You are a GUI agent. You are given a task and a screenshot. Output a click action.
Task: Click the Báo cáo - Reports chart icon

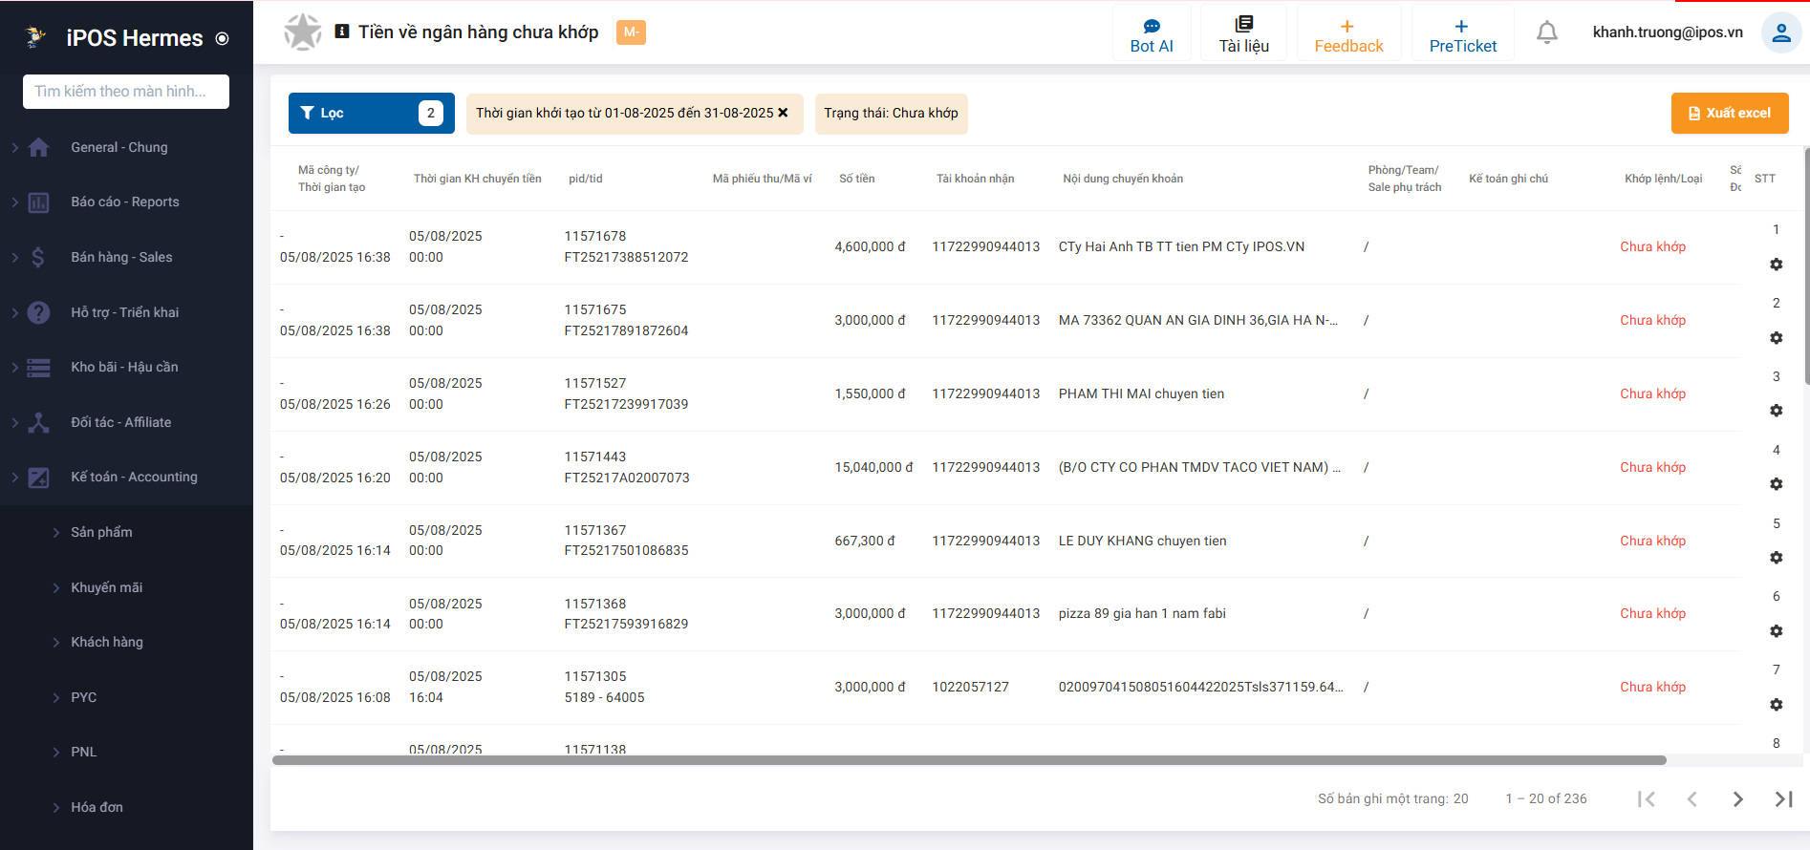[38, 202]
